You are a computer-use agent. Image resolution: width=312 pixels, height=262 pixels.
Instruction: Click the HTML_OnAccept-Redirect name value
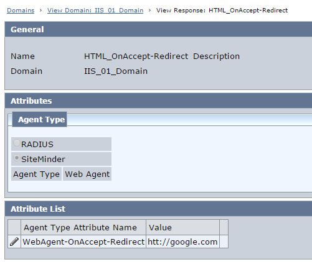point(136,56)
